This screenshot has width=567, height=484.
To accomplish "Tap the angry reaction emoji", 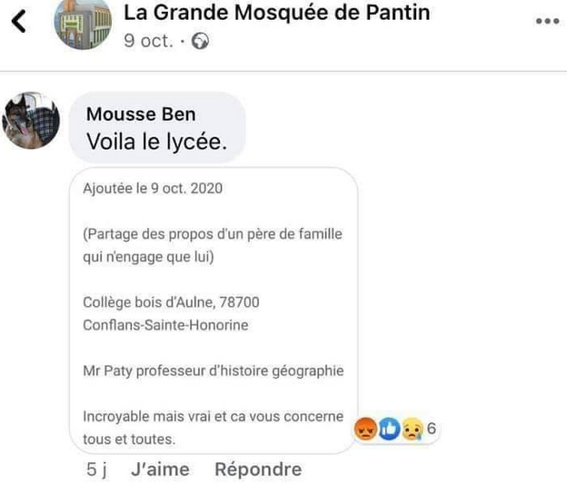I will [x=365, y=428].
